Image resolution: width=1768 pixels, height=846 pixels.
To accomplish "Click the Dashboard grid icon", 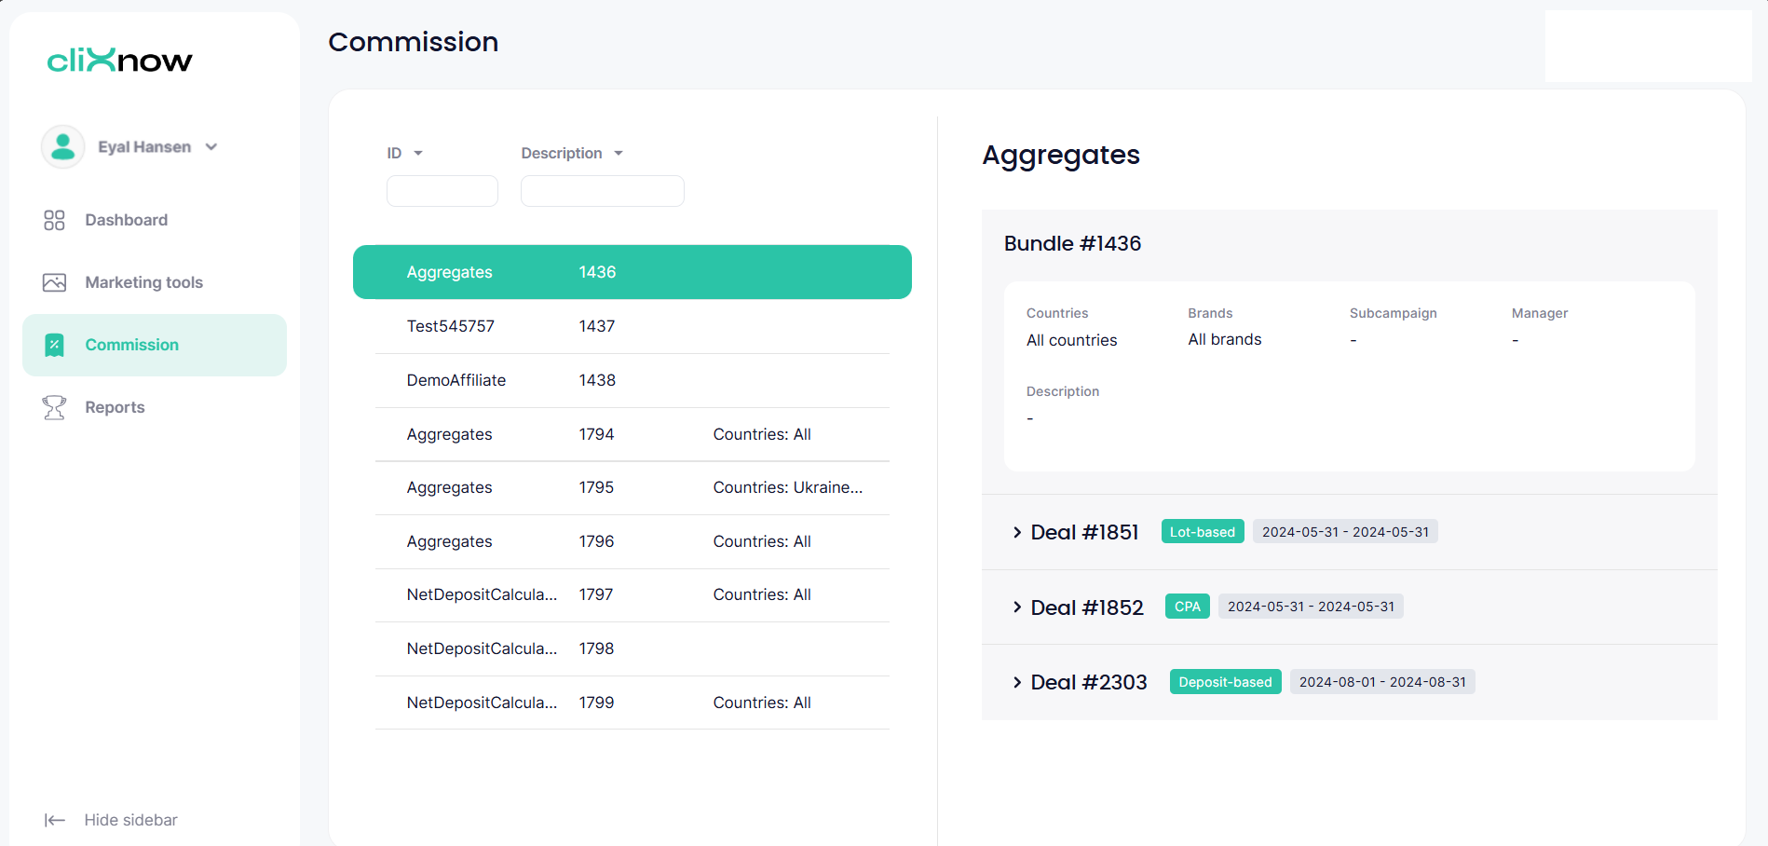I will 54,220.
